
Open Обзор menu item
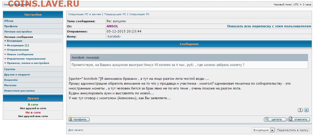pyautogui.click(x=9, y=21)
